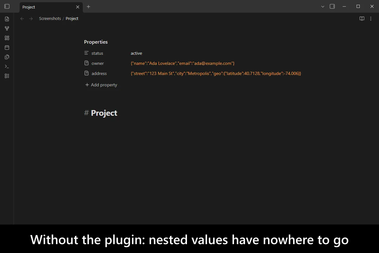Click the status value "active"

136,53
